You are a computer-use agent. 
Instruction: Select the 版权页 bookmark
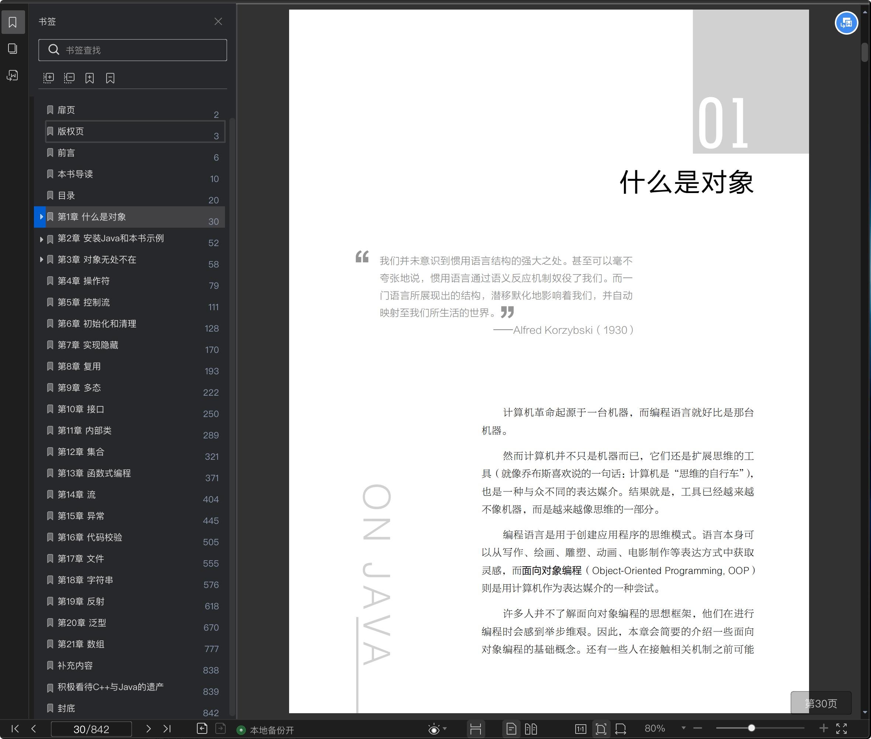[135, 132]
